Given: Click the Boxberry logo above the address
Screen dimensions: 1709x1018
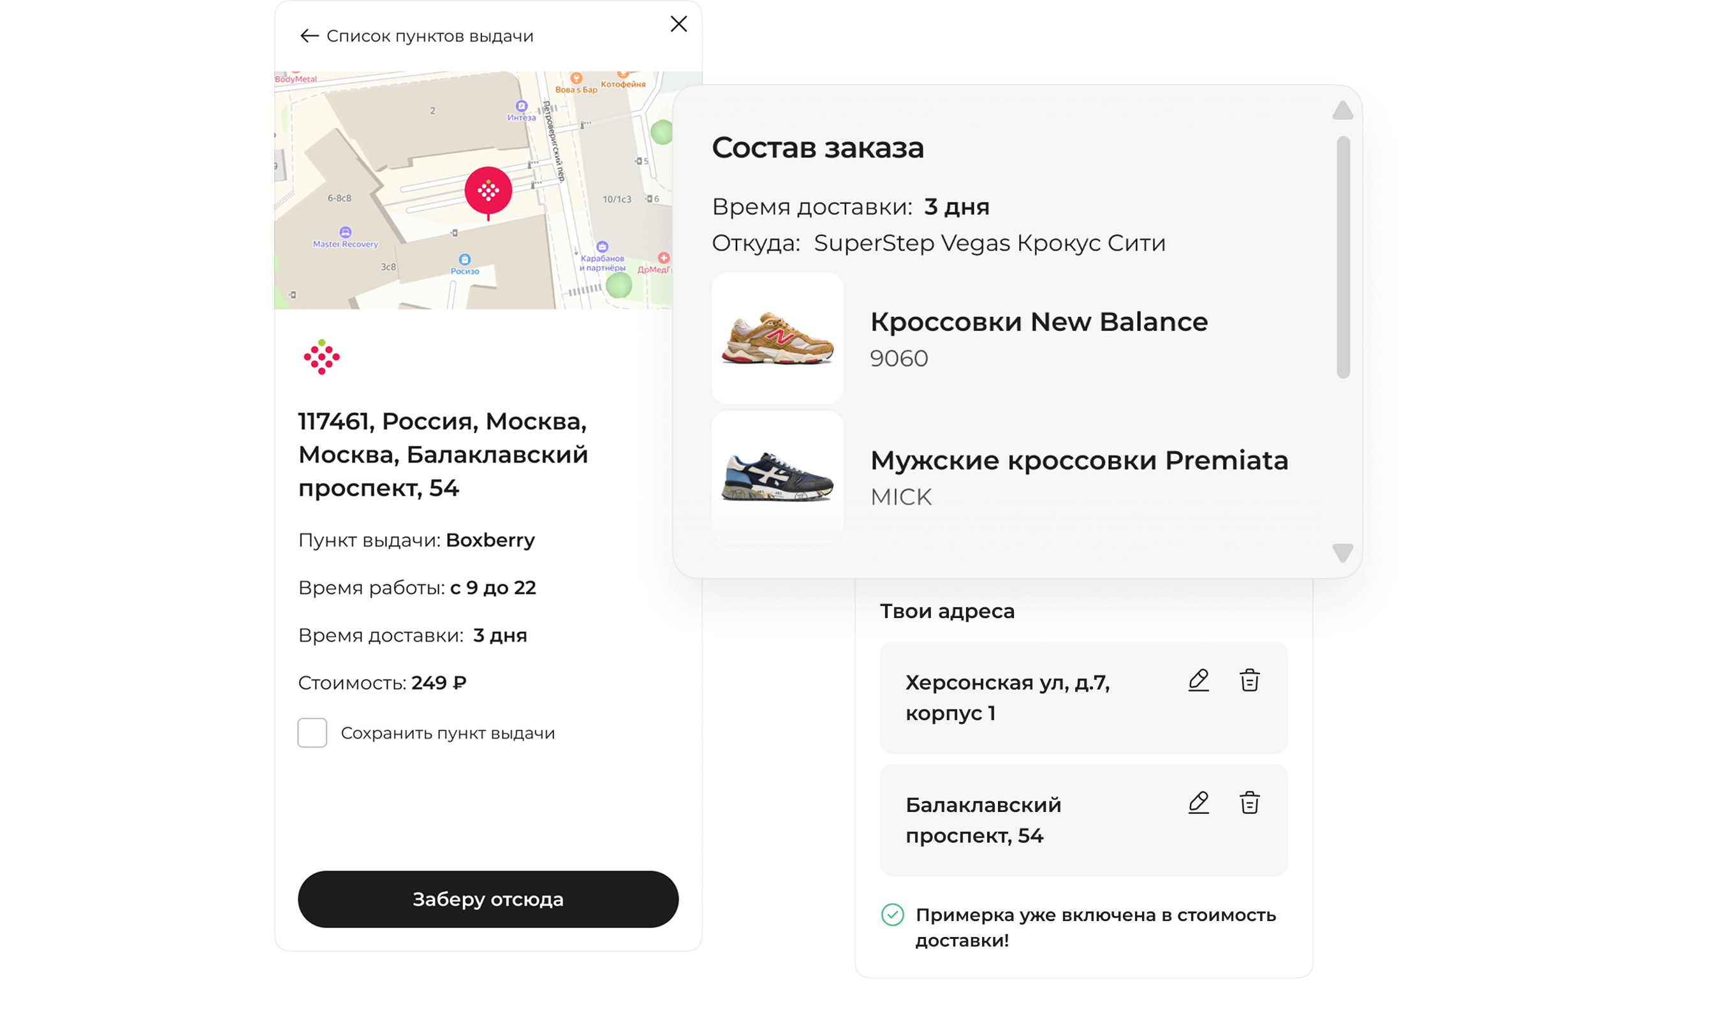Looking at the screenshot, I should point(321,357).
